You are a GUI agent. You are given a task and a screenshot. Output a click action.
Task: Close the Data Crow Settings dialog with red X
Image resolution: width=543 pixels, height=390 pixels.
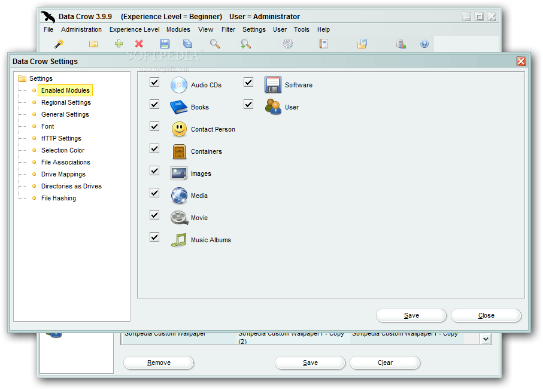click(521, 61)
